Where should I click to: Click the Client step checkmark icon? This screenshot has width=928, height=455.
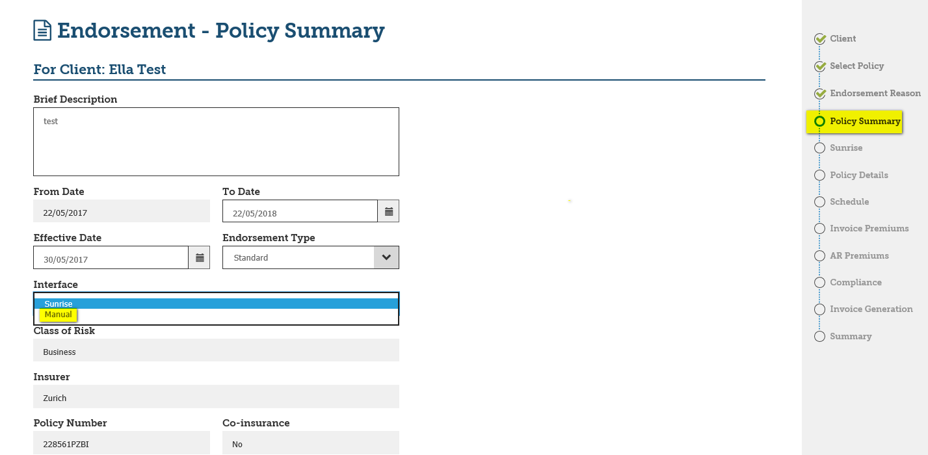coord(820,39)
